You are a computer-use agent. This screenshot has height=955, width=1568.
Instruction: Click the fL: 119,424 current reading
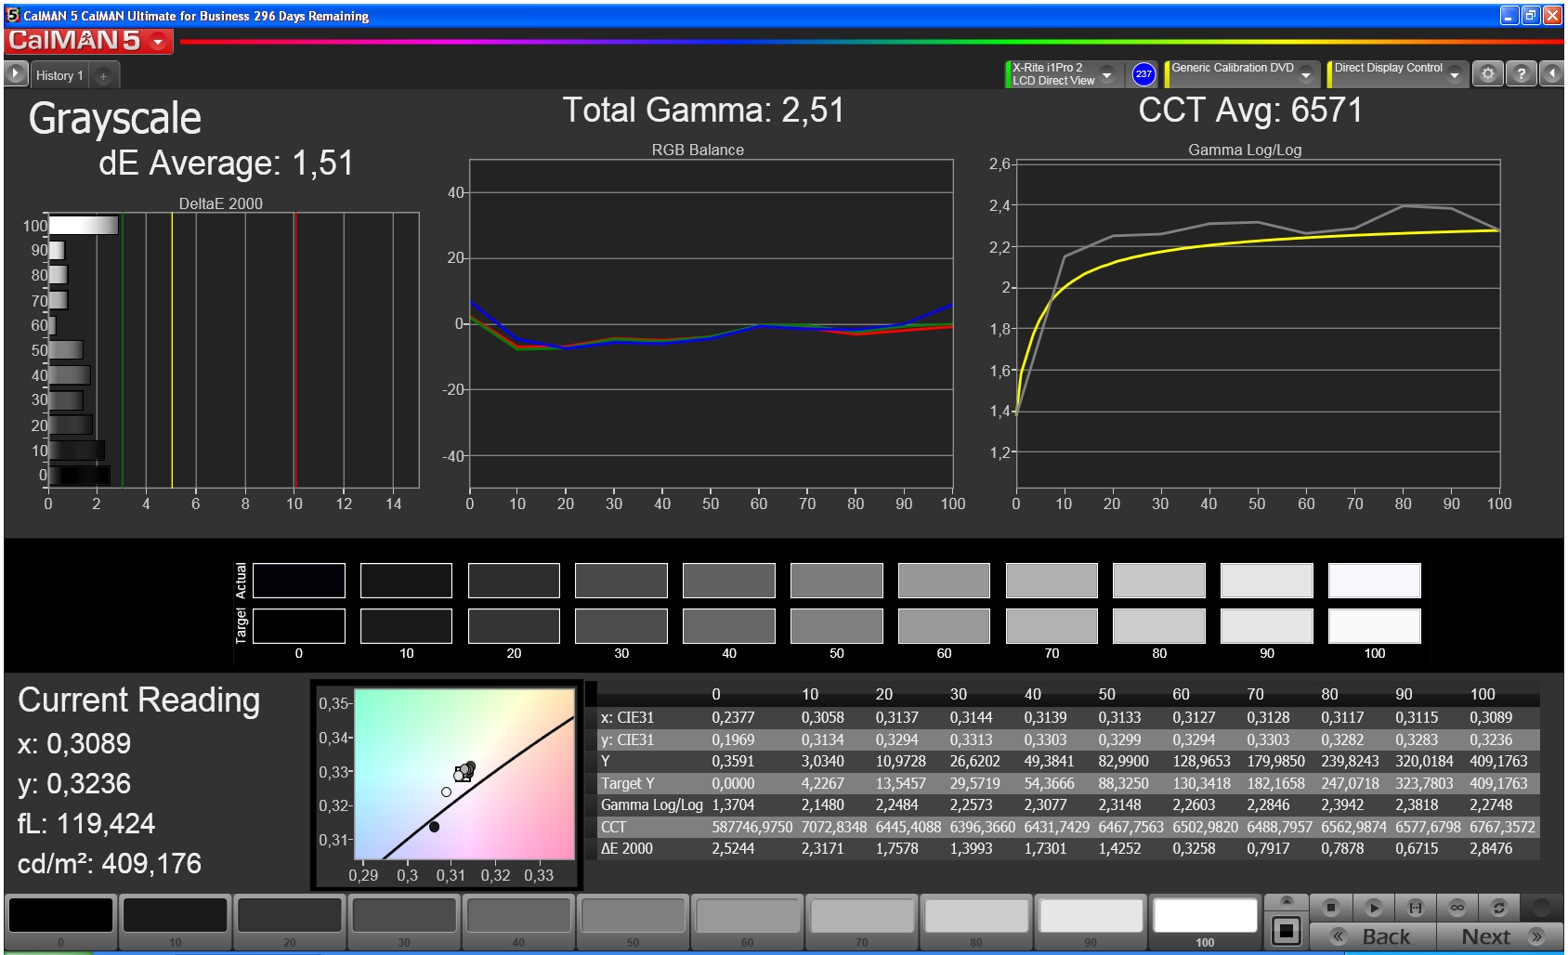(x=86, y=824)
